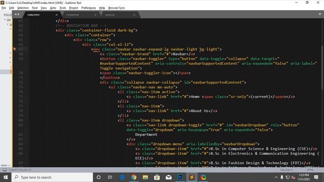This screenshot has width=324, height=182.
Task: Open the Preferences menu
Action: 89,8
